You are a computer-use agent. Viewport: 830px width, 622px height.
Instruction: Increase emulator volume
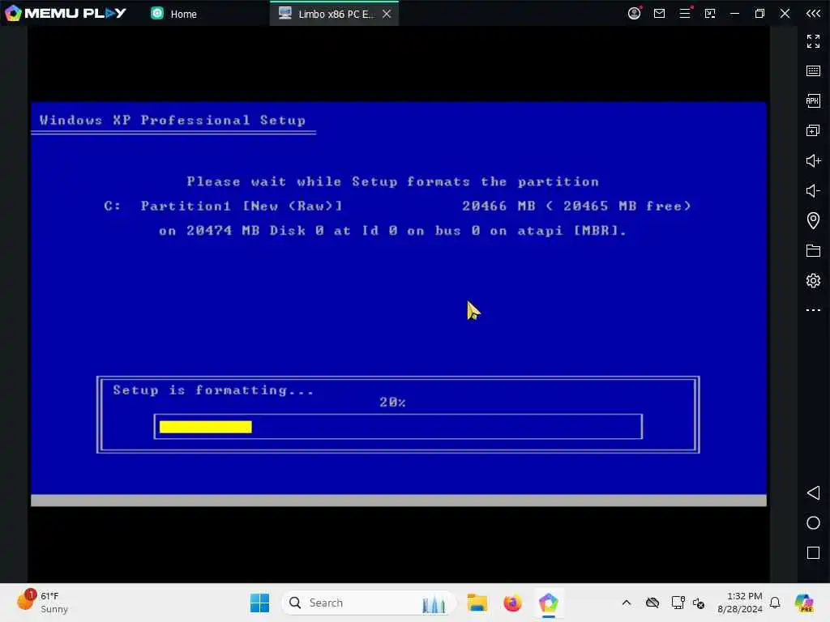point(813,161)
